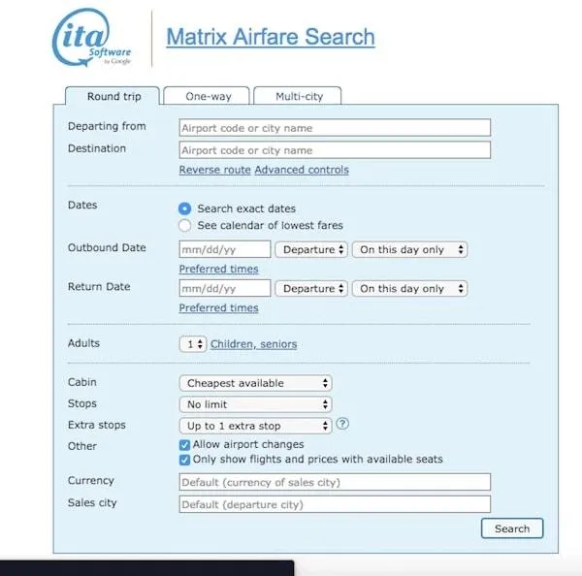
Task: Open Cabin Cheapest available dropdown
Action: coord(255,383)
